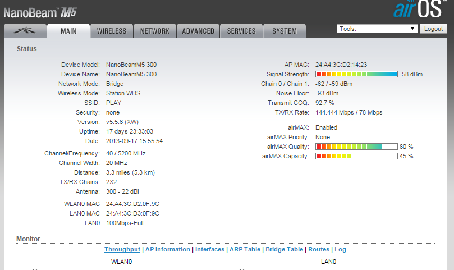This screenshot has width=454, height=270.
Task: Switch to the SYSTEM tab
Action: click(285, 31)
